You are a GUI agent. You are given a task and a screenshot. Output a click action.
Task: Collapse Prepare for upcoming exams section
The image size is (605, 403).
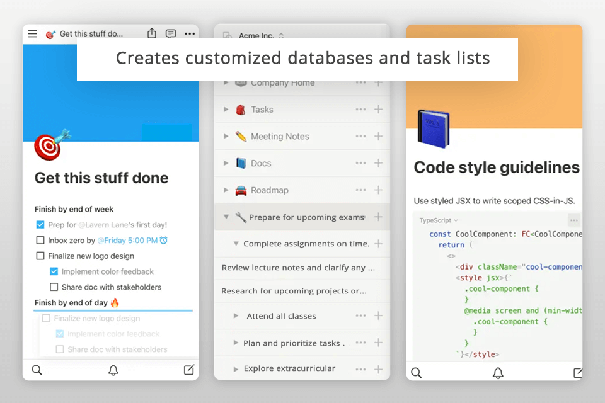coord(226,217)
